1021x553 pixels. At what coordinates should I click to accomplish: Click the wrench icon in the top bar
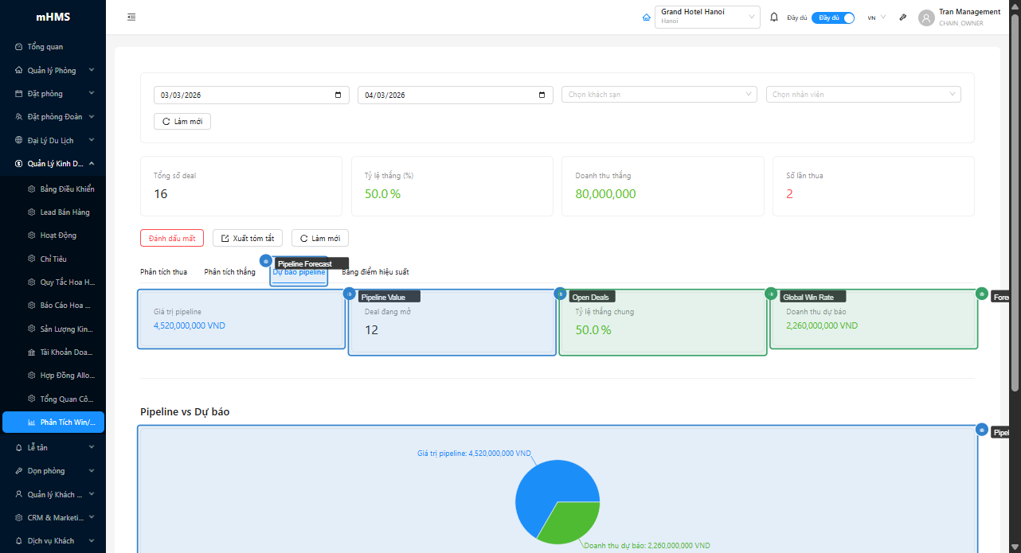(x=902, y=16)
